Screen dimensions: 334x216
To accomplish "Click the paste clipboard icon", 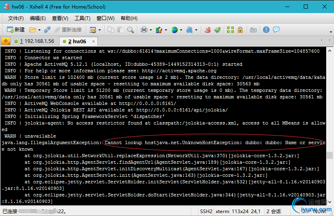I will coord(121,30).
